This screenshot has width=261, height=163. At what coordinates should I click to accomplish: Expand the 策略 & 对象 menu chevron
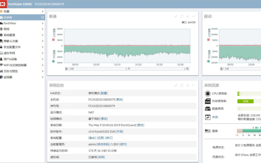[43, 41]
